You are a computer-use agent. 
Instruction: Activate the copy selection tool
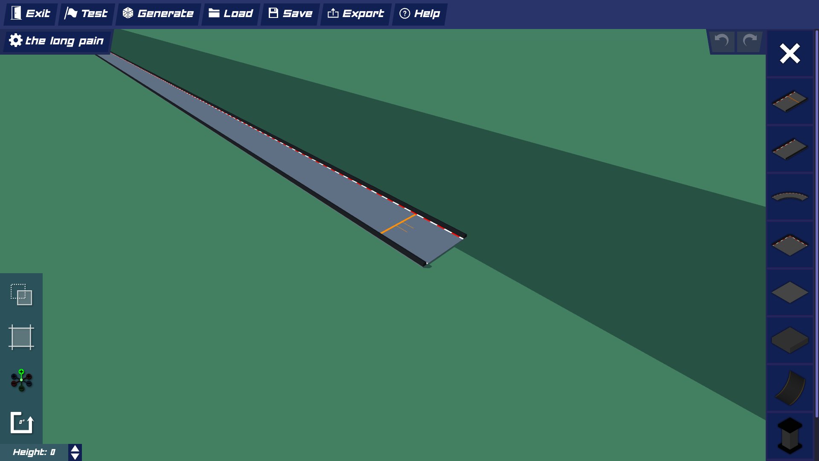21,295
